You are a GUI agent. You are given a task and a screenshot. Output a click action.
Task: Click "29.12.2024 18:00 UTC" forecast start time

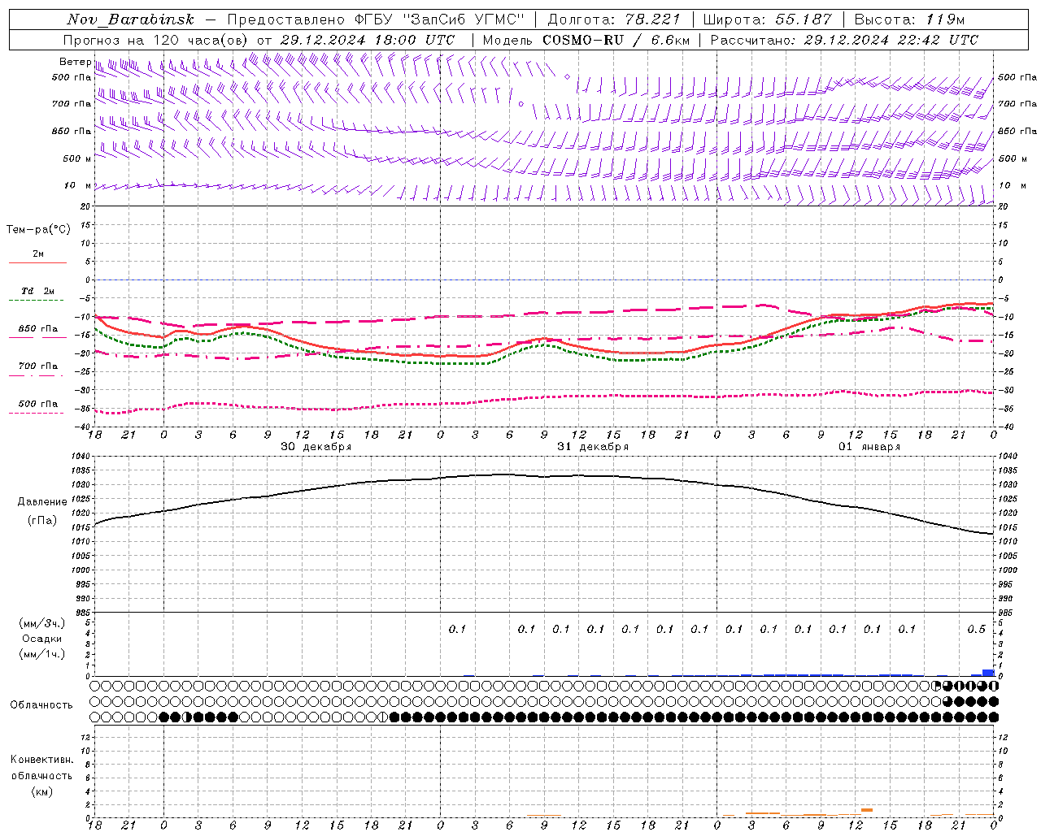tap(368, 40)
